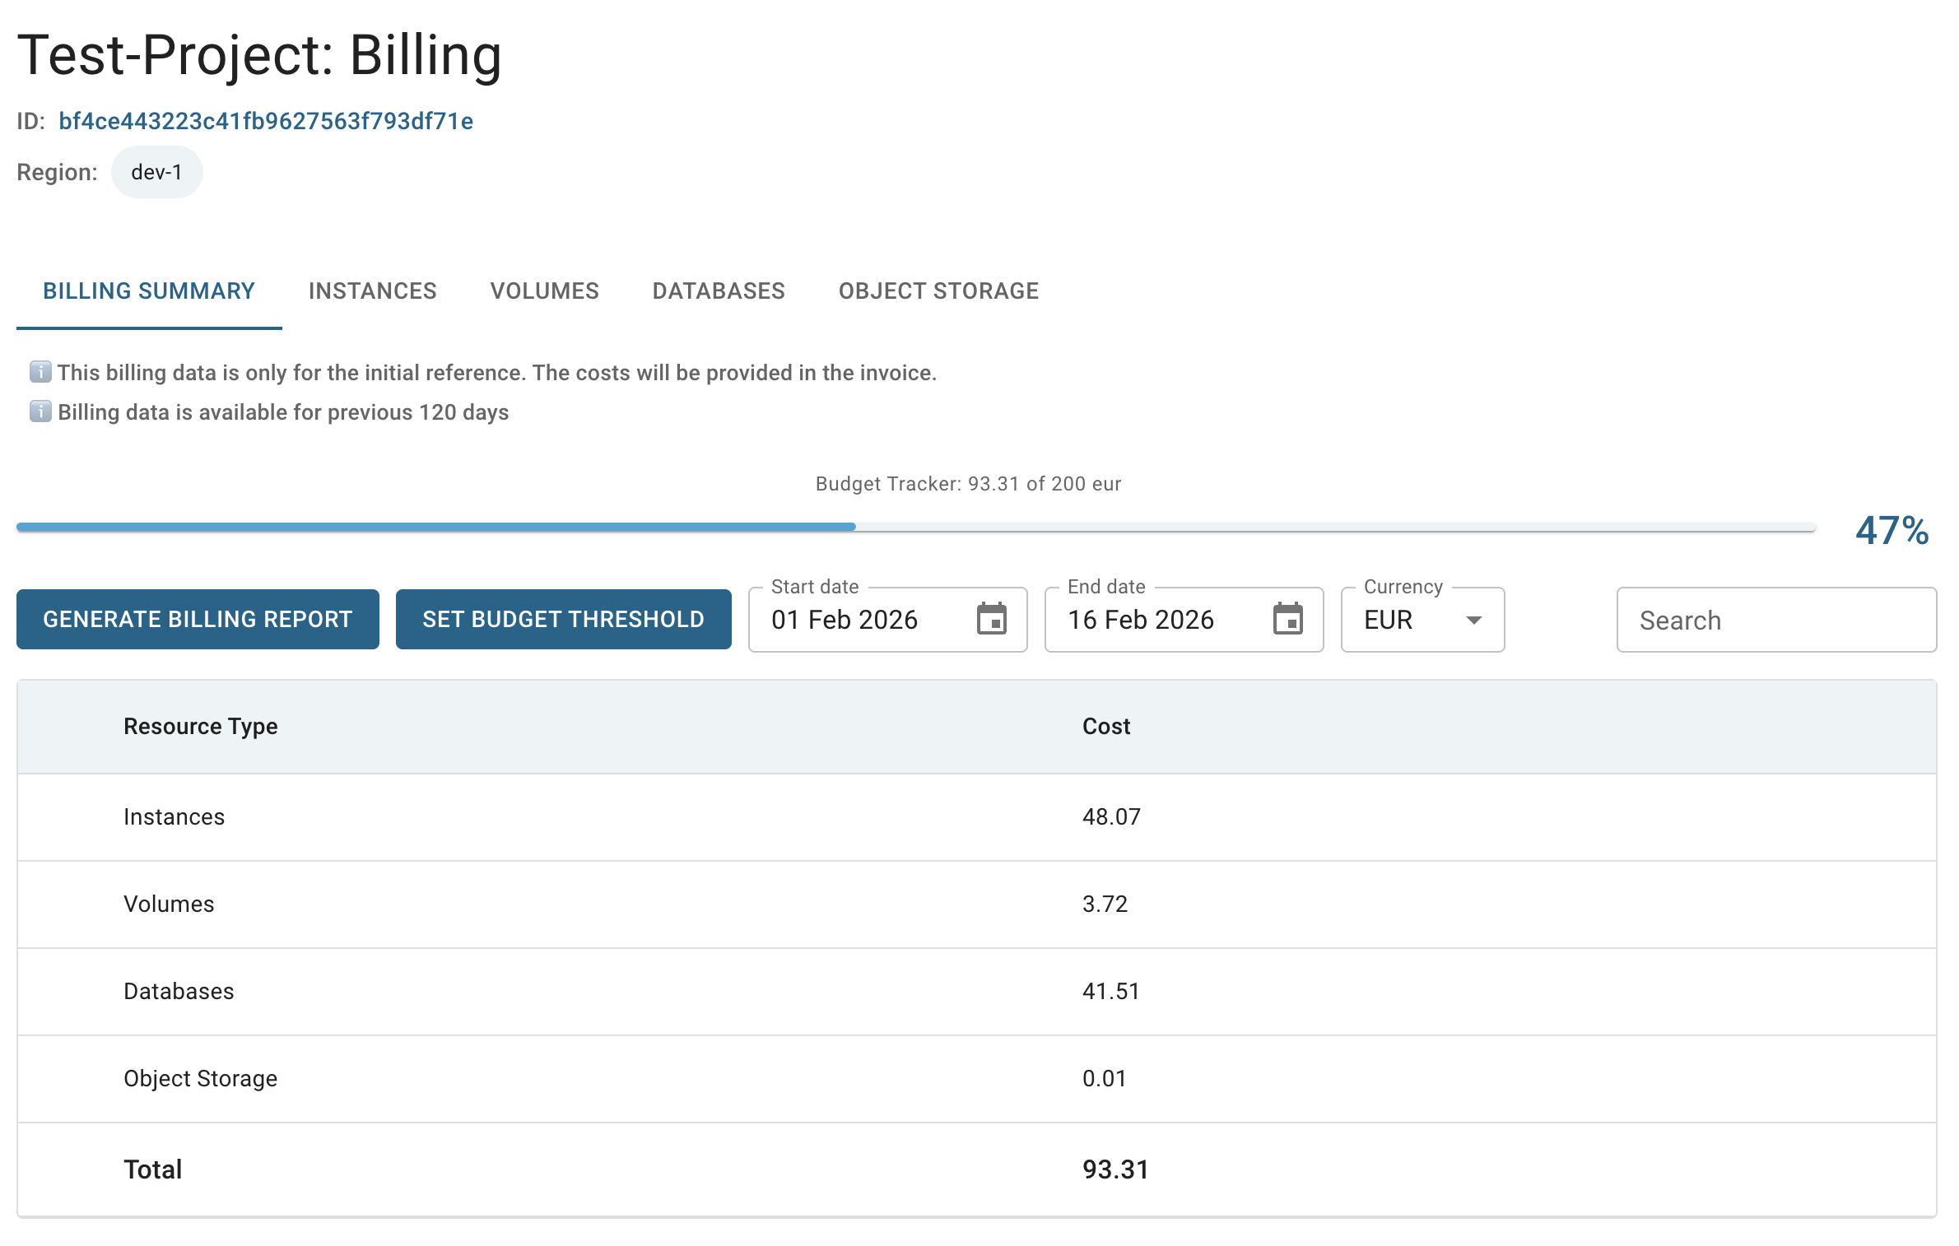Viewport: 1959px width, 1246px height.
Task: Switch to the Instances tab
Action: click(x=372, y=291)
